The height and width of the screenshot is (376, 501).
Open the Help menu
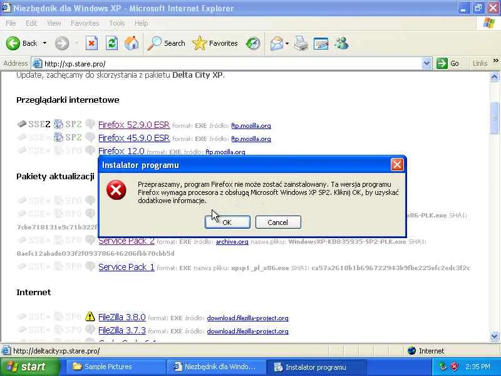click(x=141, y=23)
